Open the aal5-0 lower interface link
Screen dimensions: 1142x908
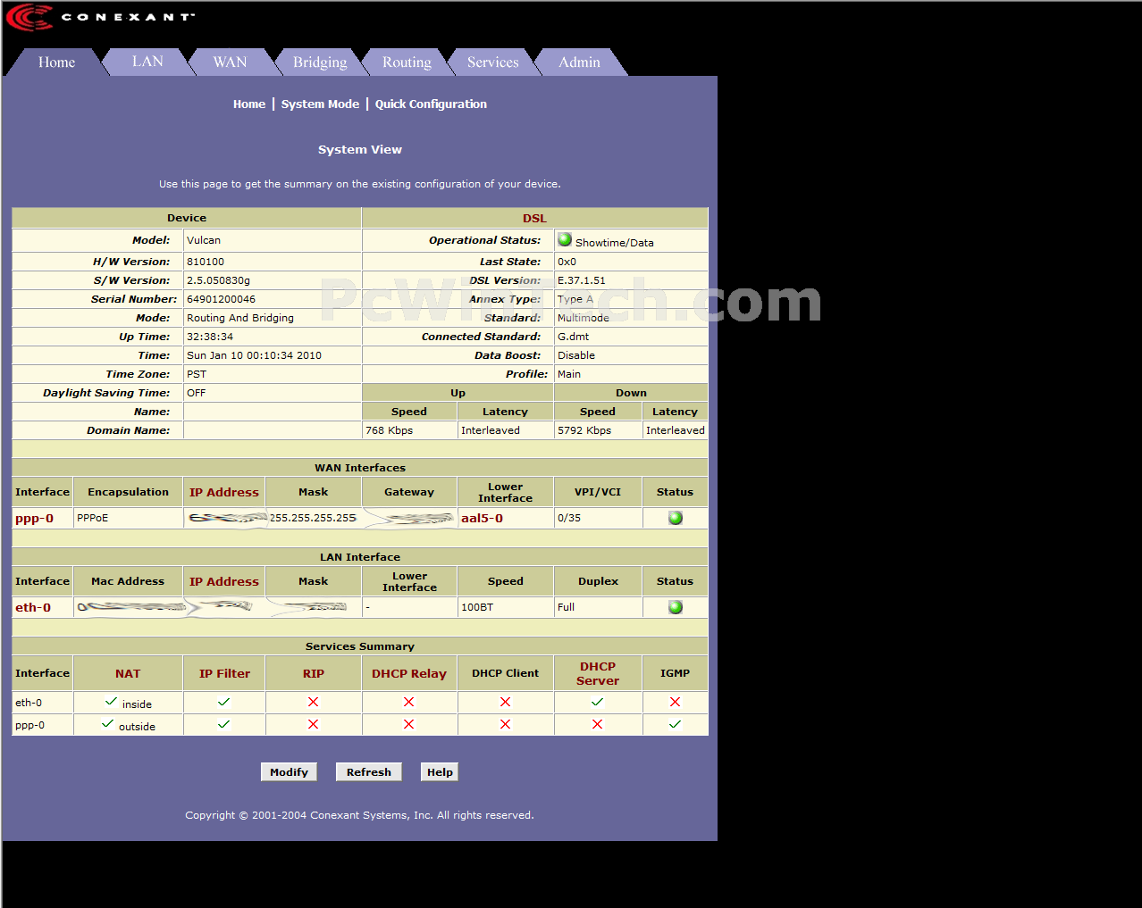click(x=482, y=519)
